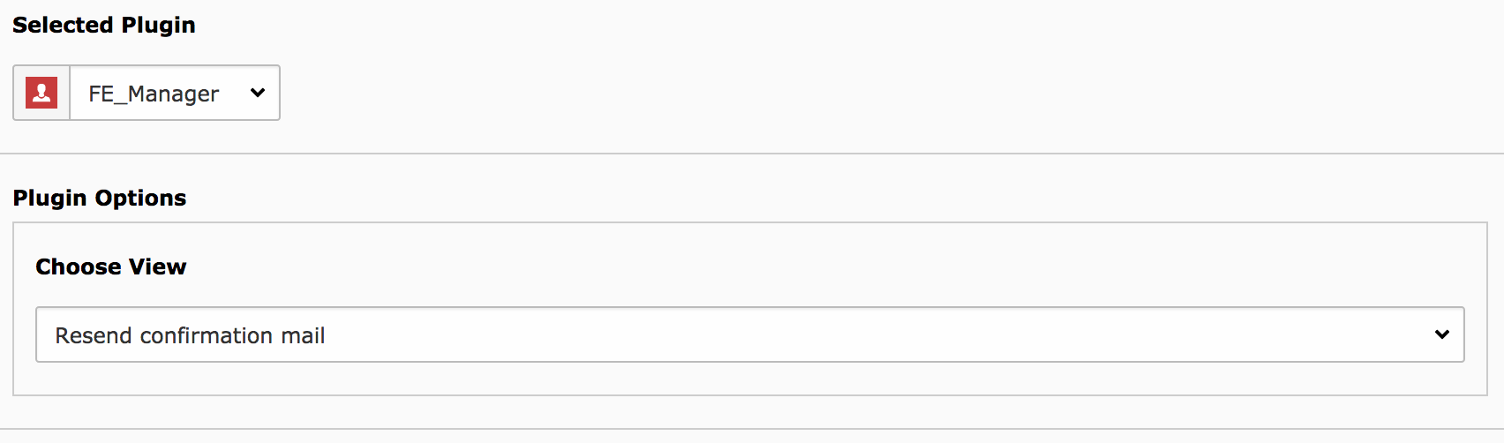
Task: Click the word "mail" in the selected view
Action: pos(303,335)
